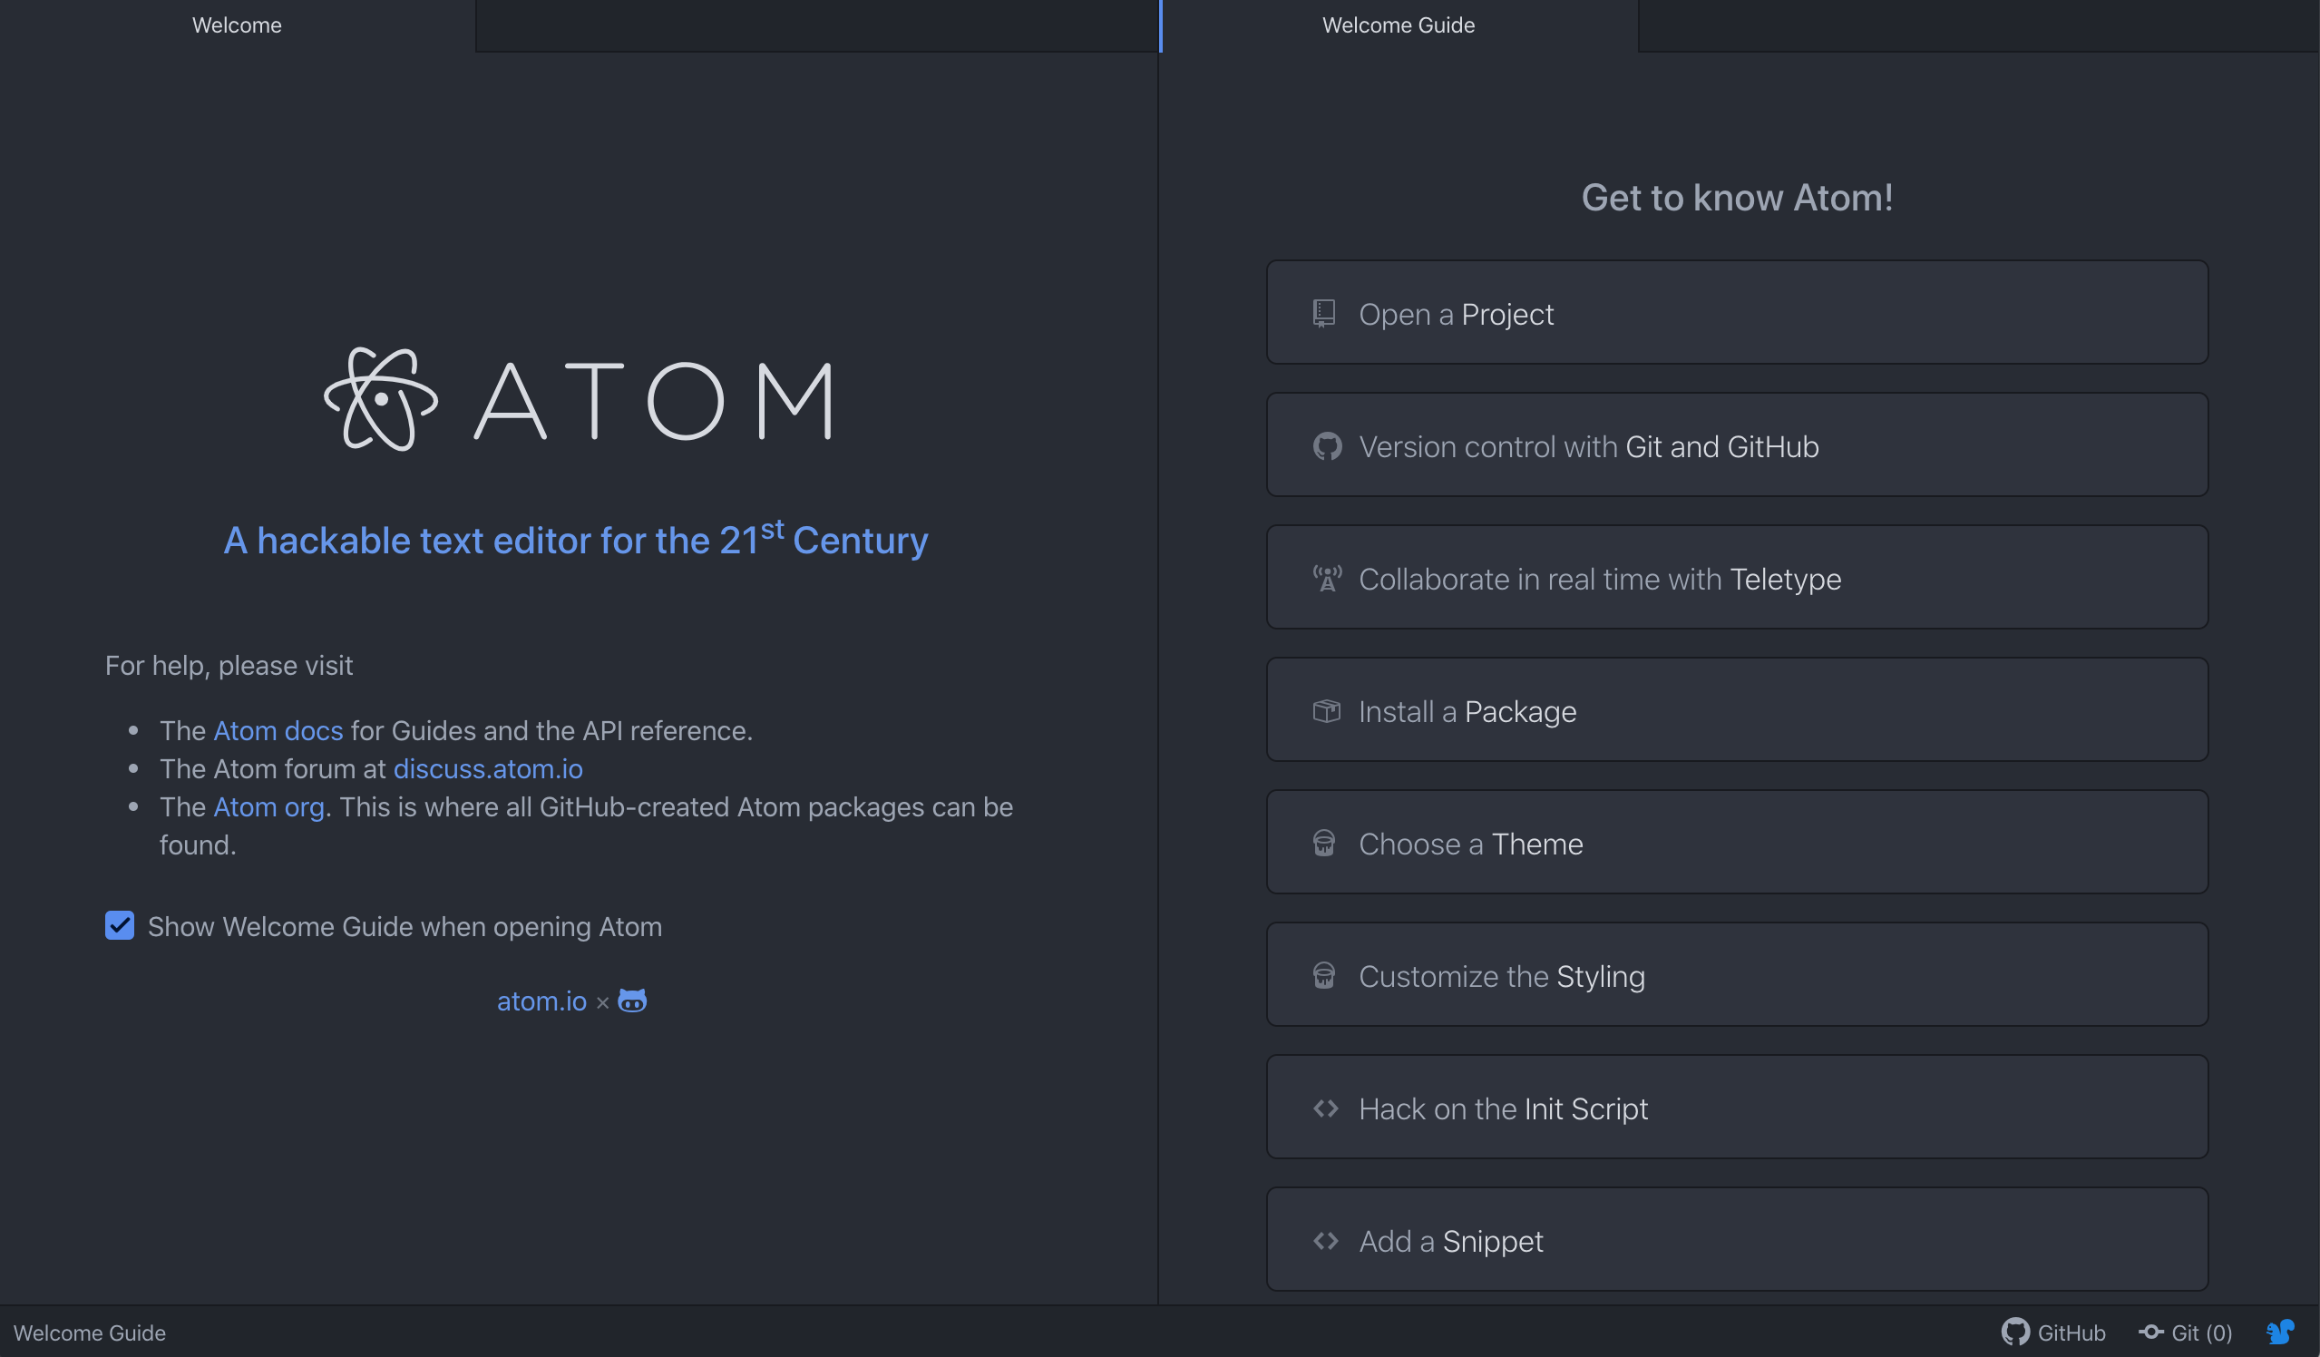Follow the Atom org link
The width and height of the screenshot is (2320, 1357).
tap(268, 806)
